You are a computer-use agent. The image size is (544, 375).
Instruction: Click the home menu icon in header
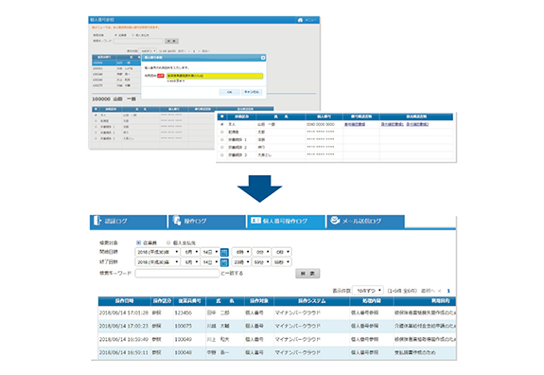[x=300, y=20]
